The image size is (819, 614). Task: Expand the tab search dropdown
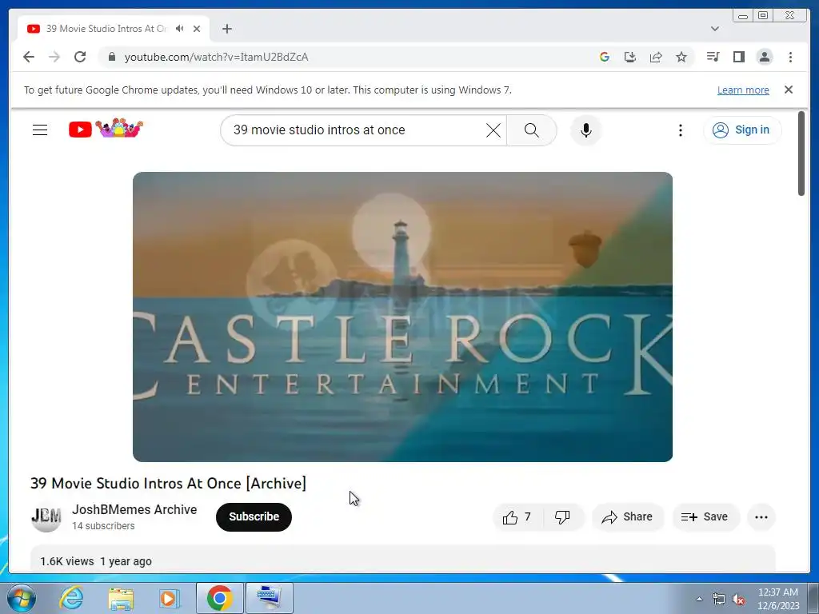[x=714, y=29]
